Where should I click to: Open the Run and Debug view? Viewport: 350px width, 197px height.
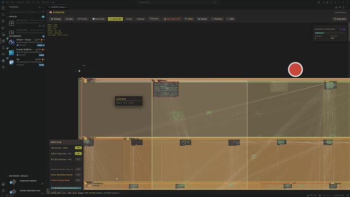(3, 28)
